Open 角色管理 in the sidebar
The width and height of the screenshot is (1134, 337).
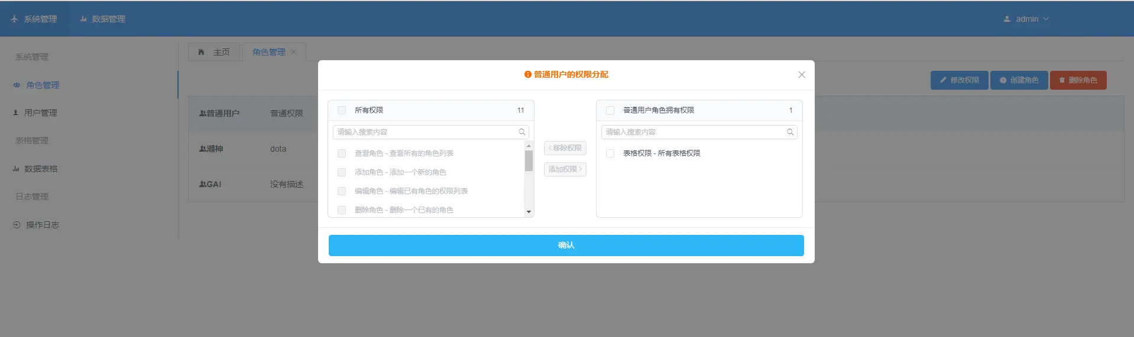pyautogui.click(x=89, y=85)
